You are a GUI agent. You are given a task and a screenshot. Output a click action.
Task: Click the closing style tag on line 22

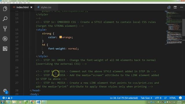point(42,56)
